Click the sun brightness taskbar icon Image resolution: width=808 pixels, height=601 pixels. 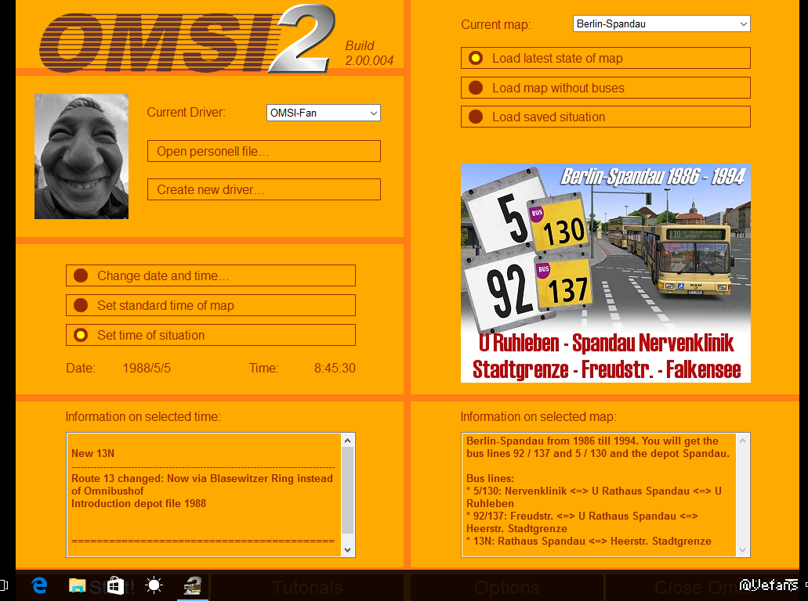(154, 585)
